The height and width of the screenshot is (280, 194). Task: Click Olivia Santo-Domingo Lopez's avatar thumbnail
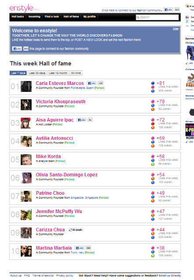[x=26, y=178]
